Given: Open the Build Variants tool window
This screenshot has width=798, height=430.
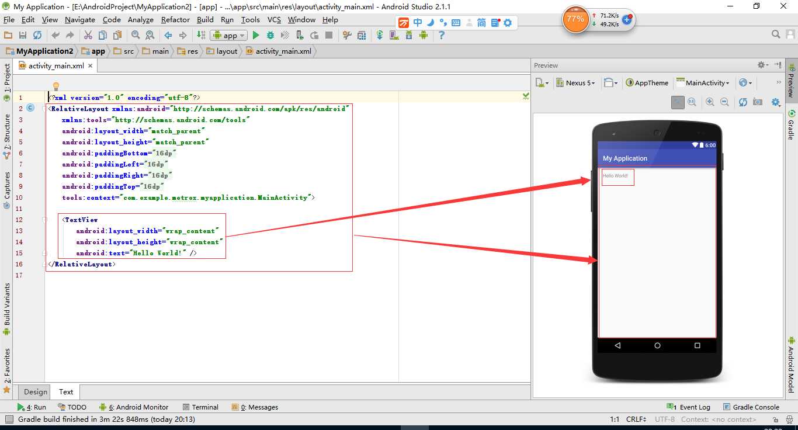Looking at the screenshot, I should [x=7, y=308].
